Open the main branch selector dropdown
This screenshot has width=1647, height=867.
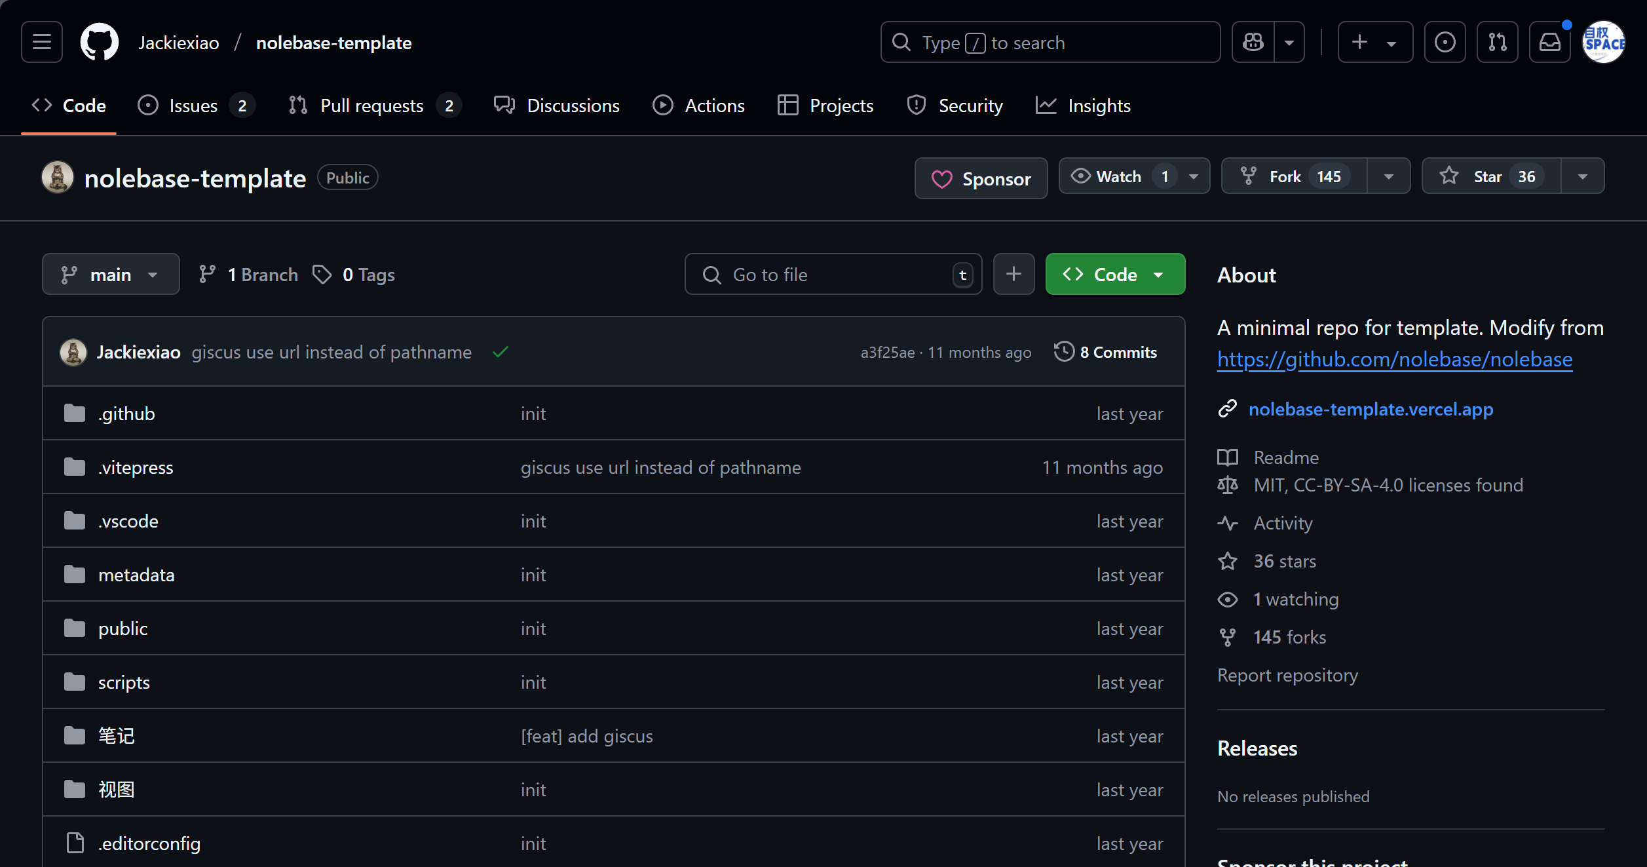(111, 274)
